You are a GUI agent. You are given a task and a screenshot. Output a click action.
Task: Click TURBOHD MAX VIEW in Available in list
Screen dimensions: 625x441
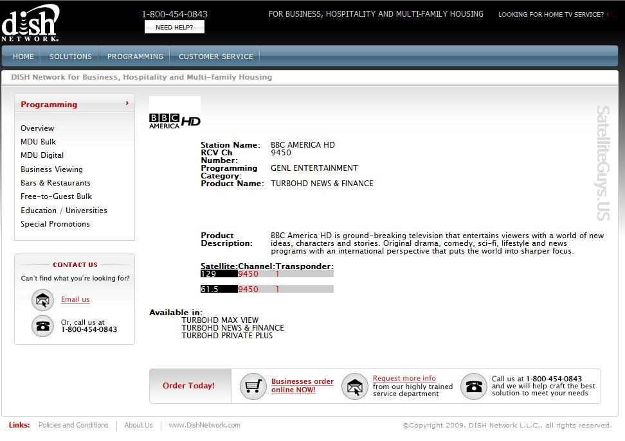pyautogui.click(x=220, y=320)
